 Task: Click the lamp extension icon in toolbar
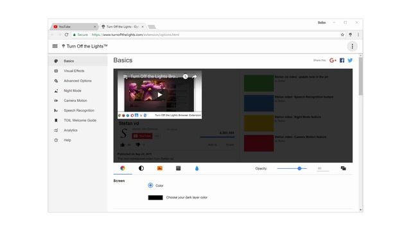click(351, 35)
